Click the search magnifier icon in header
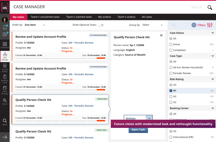The height and width of the screenshot is (142, 216). 210,7
